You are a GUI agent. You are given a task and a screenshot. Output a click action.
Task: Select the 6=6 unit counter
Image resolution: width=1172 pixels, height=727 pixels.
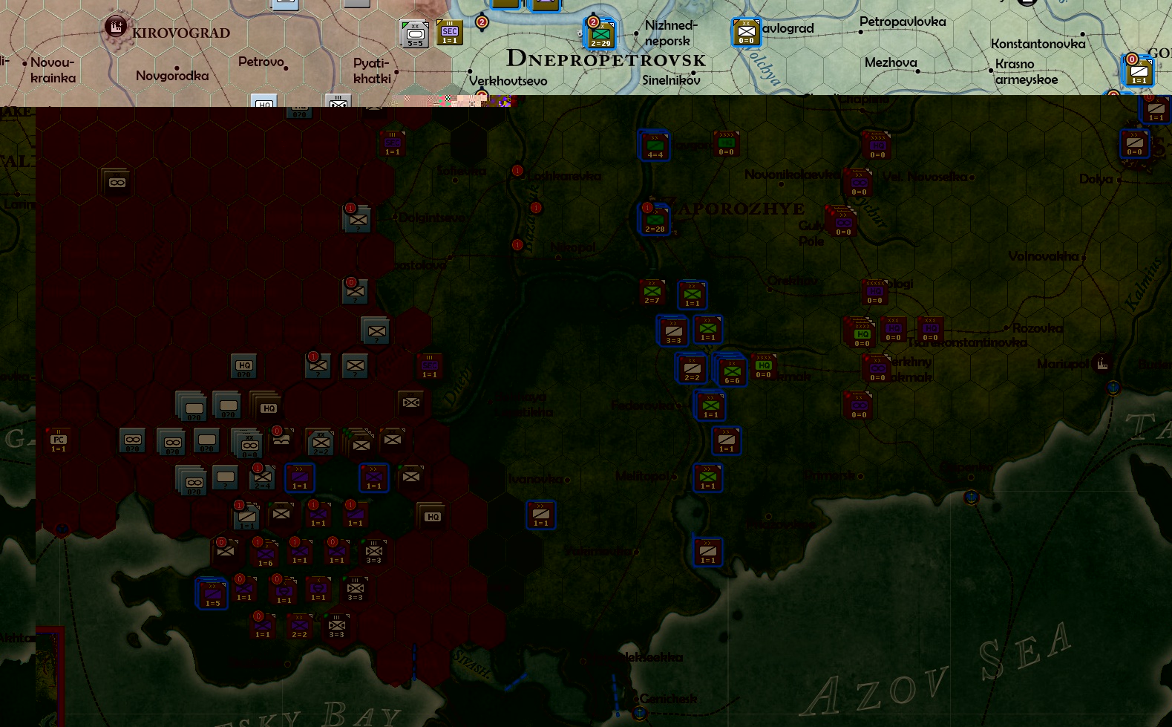pos(731,370)
